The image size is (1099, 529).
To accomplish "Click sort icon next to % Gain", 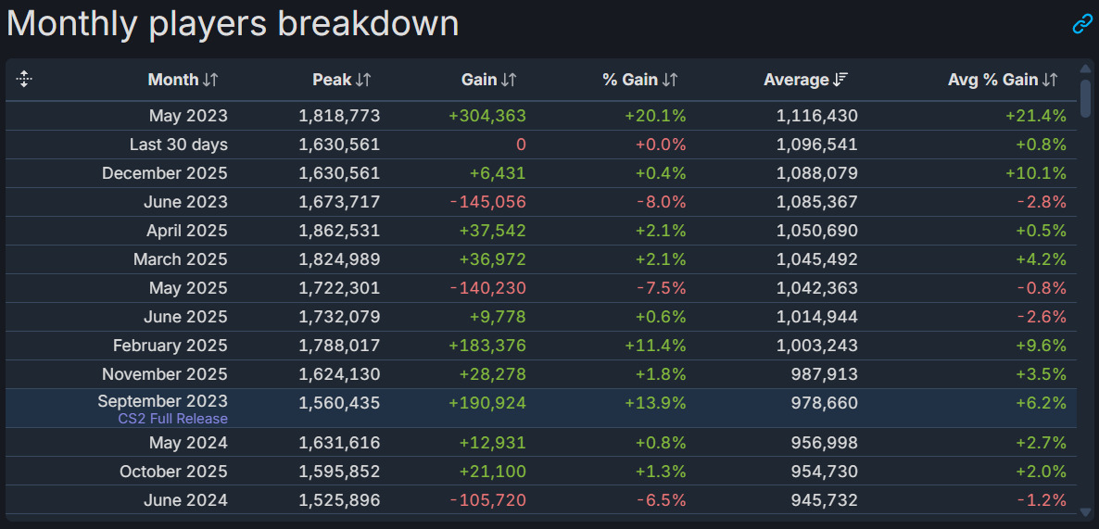I will (670, 80).
